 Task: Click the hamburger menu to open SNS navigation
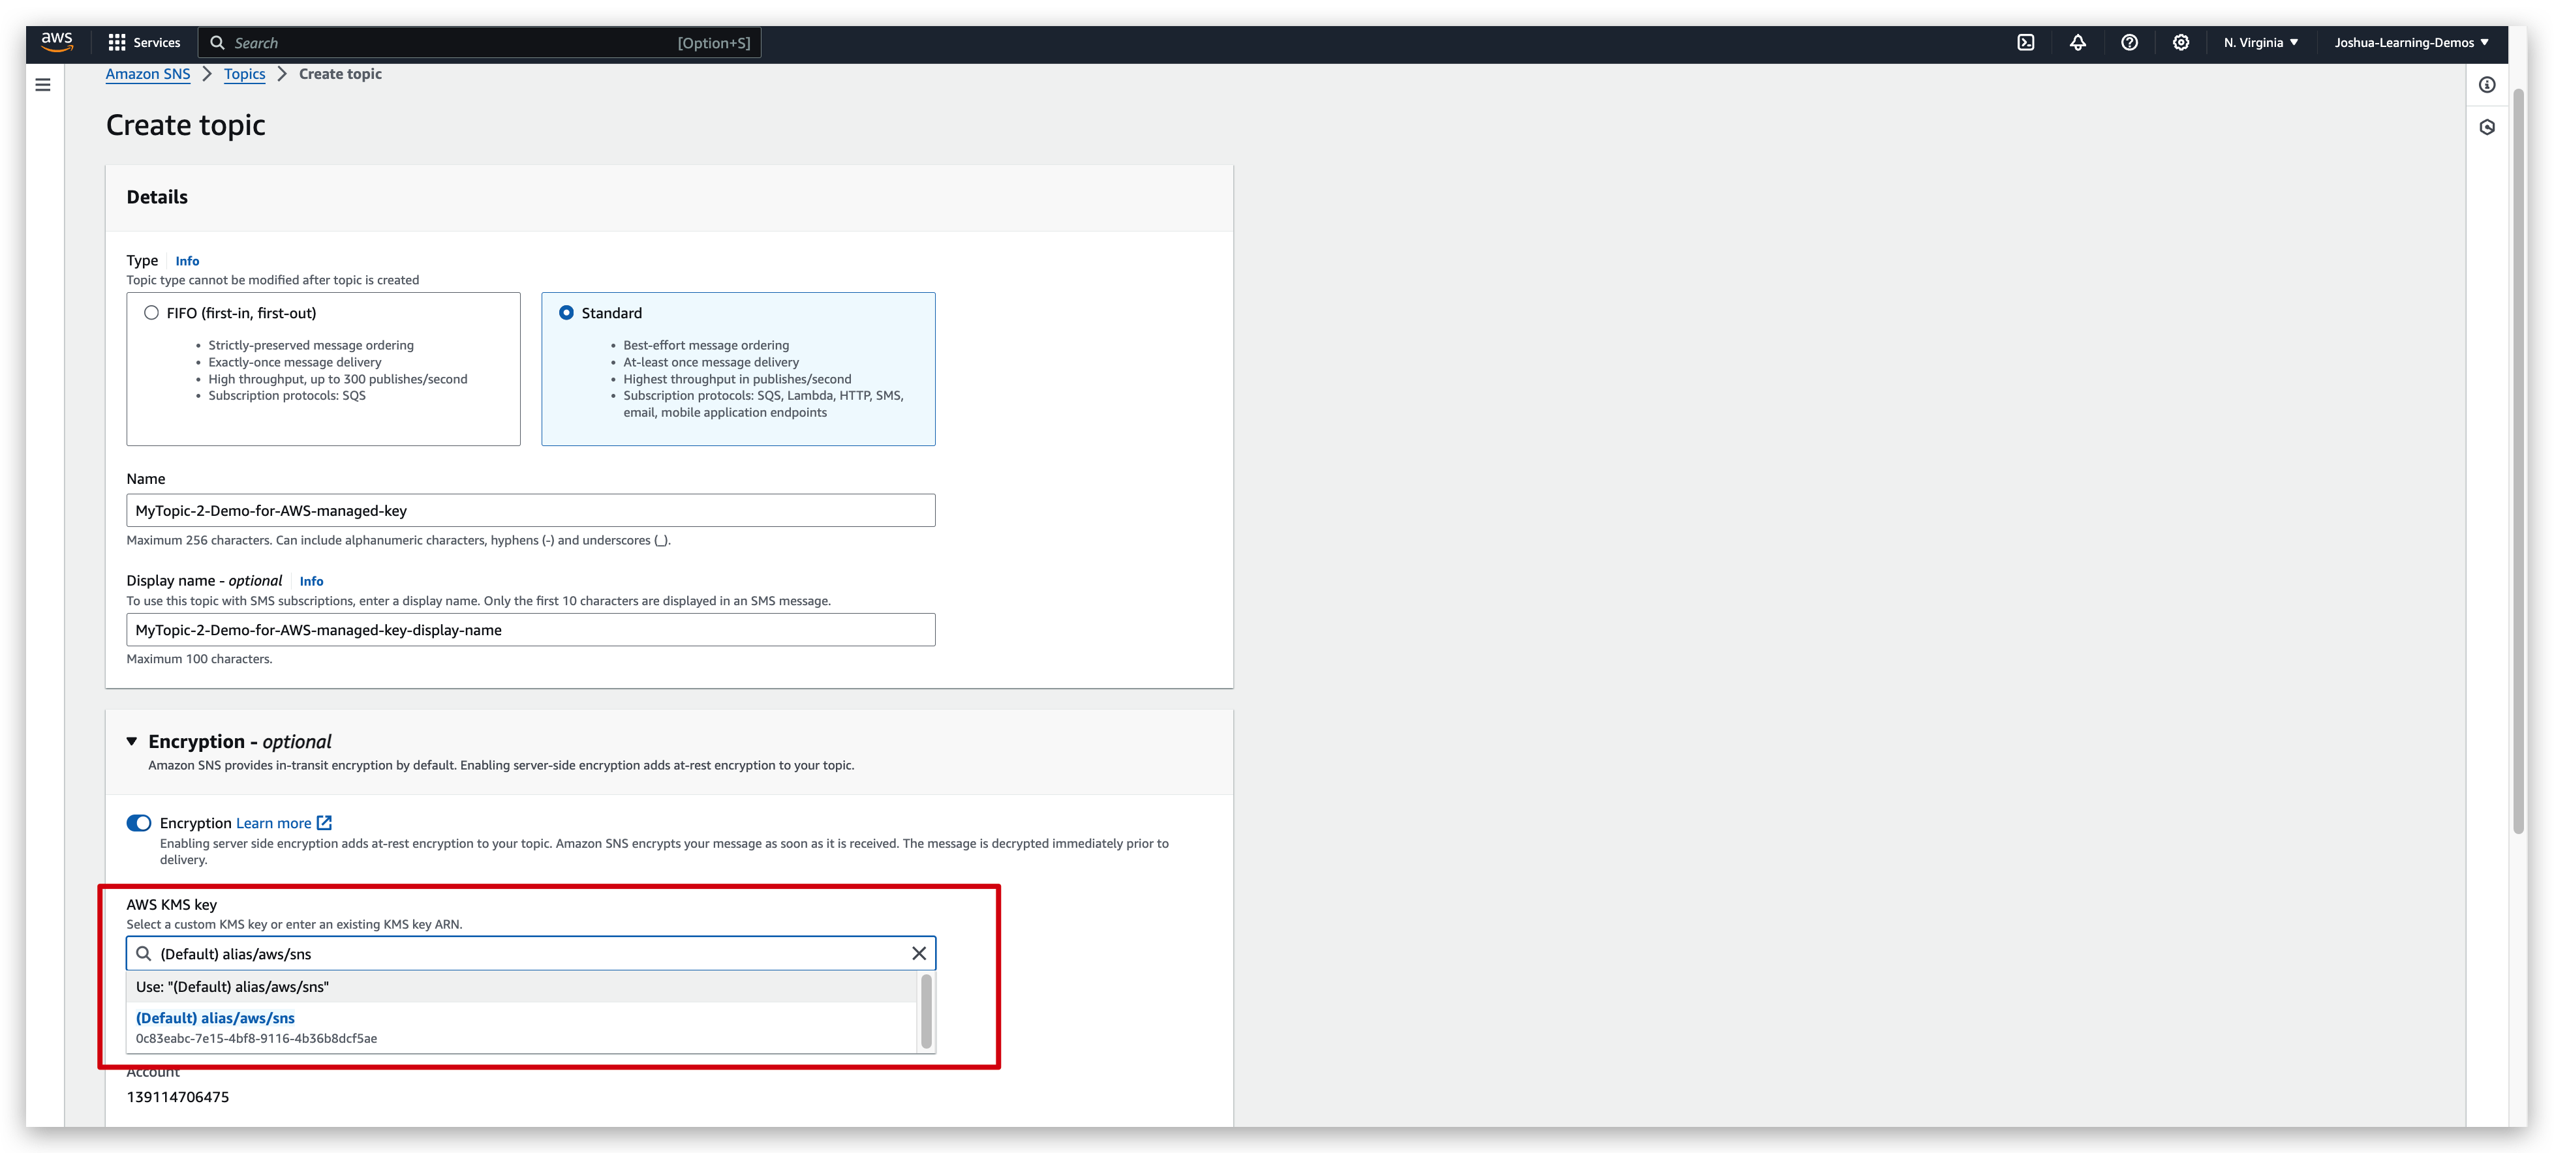(x=42, y=84)
